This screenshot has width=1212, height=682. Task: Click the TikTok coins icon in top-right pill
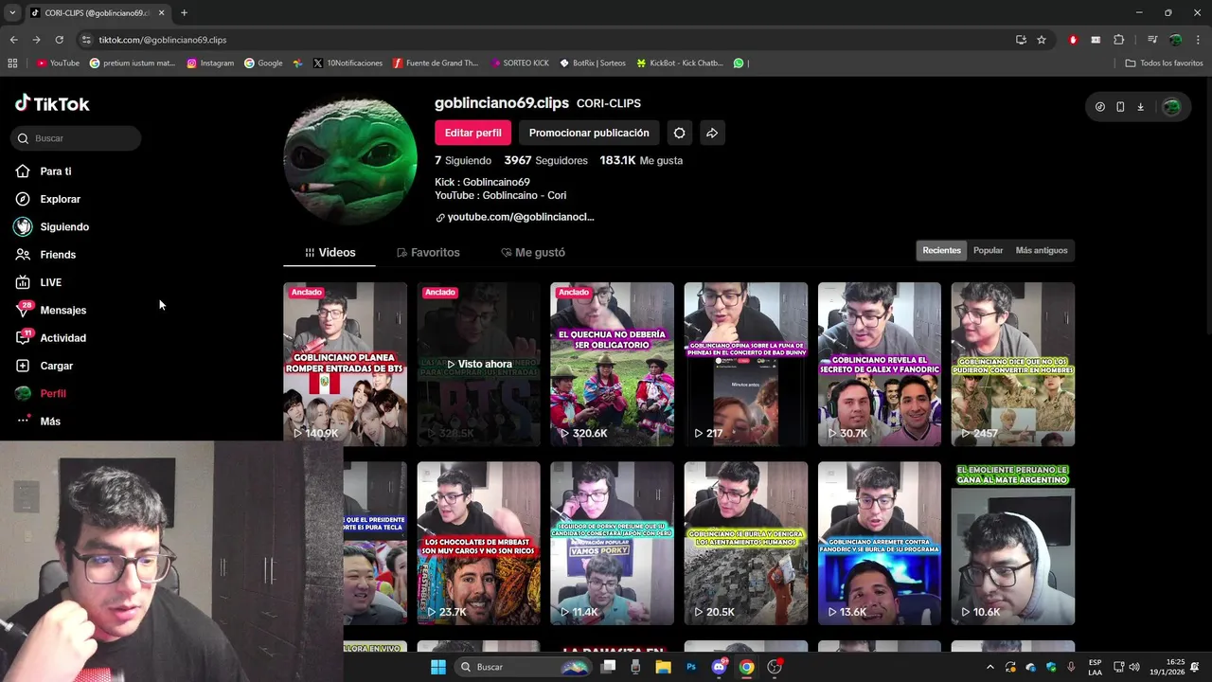tap(1099, 107)
